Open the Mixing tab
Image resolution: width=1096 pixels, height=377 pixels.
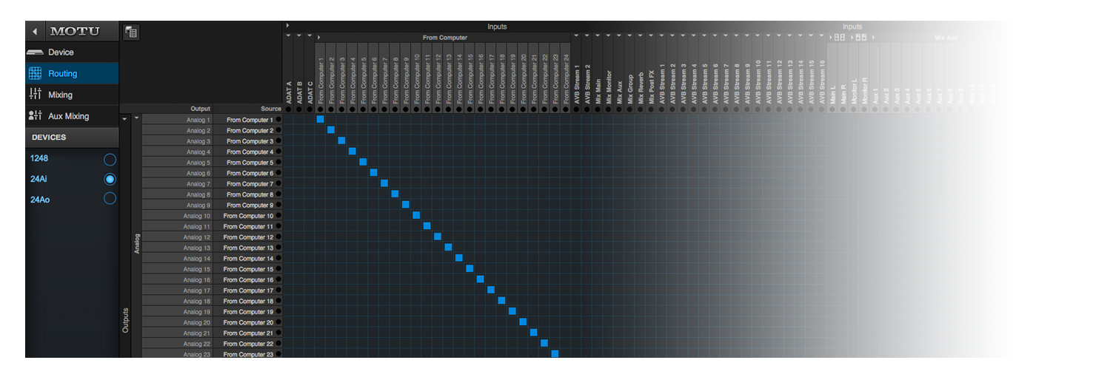point(60,95)
